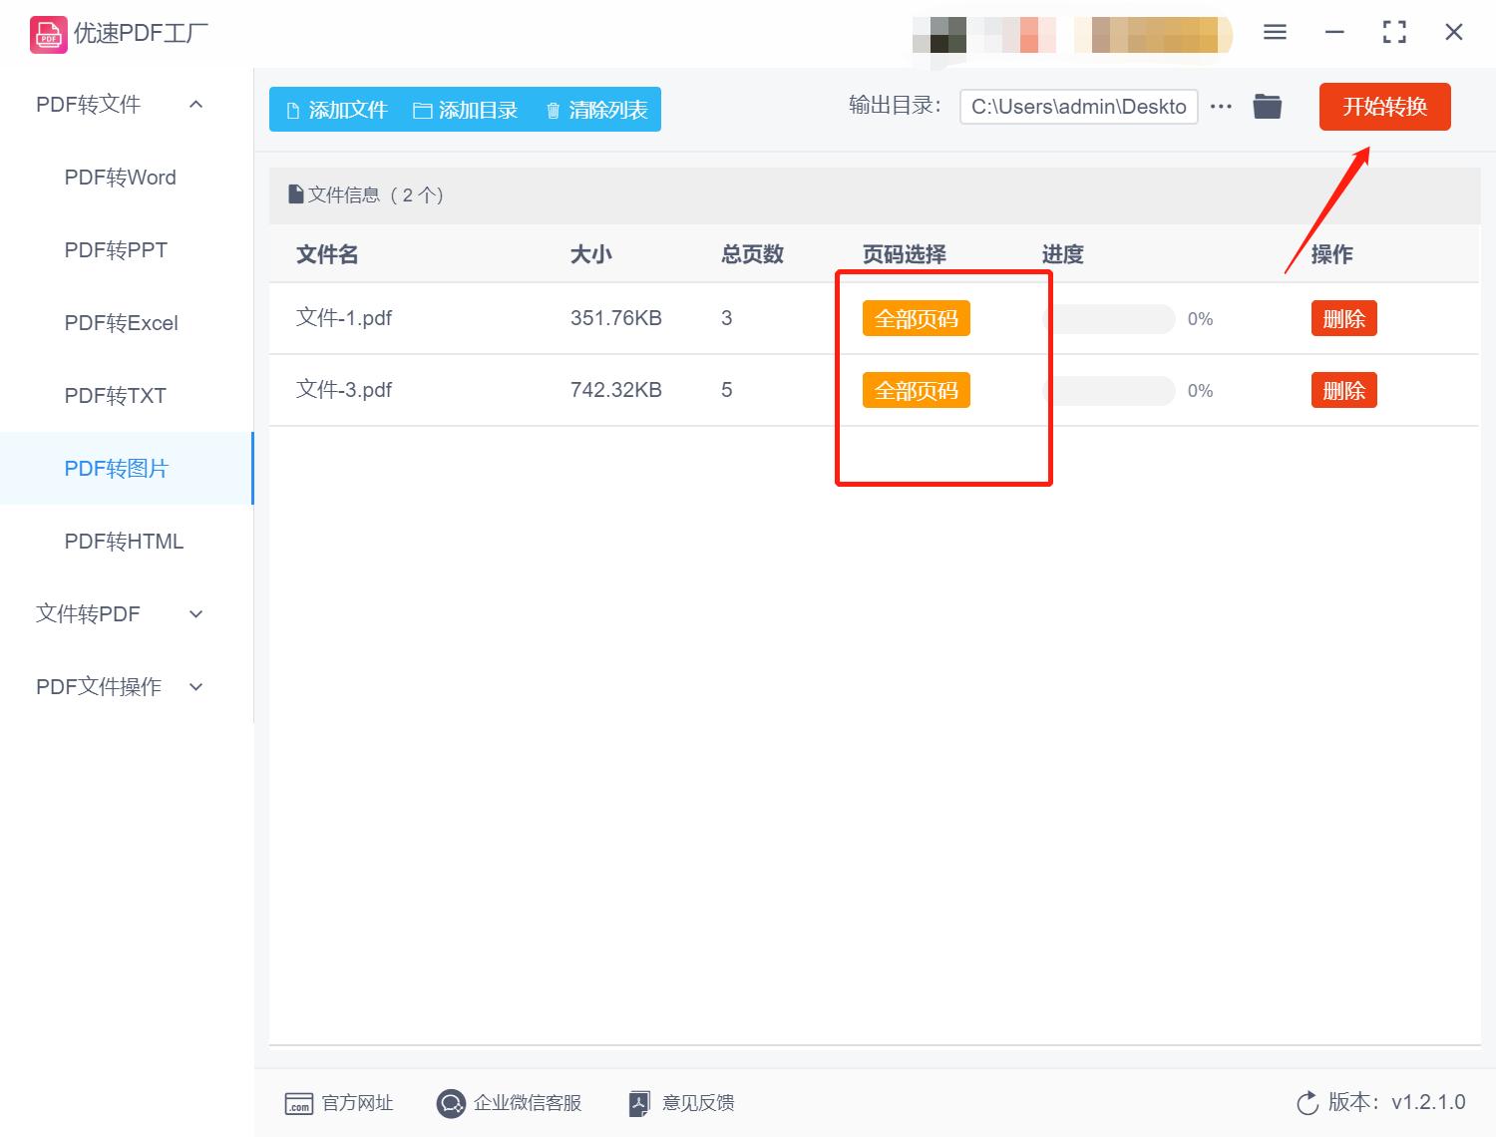Click the version refresh icon near v1.2.1.0
This screenshot has height=1137, width=1496.
pyautogui.click(x=1308, y=1103)
